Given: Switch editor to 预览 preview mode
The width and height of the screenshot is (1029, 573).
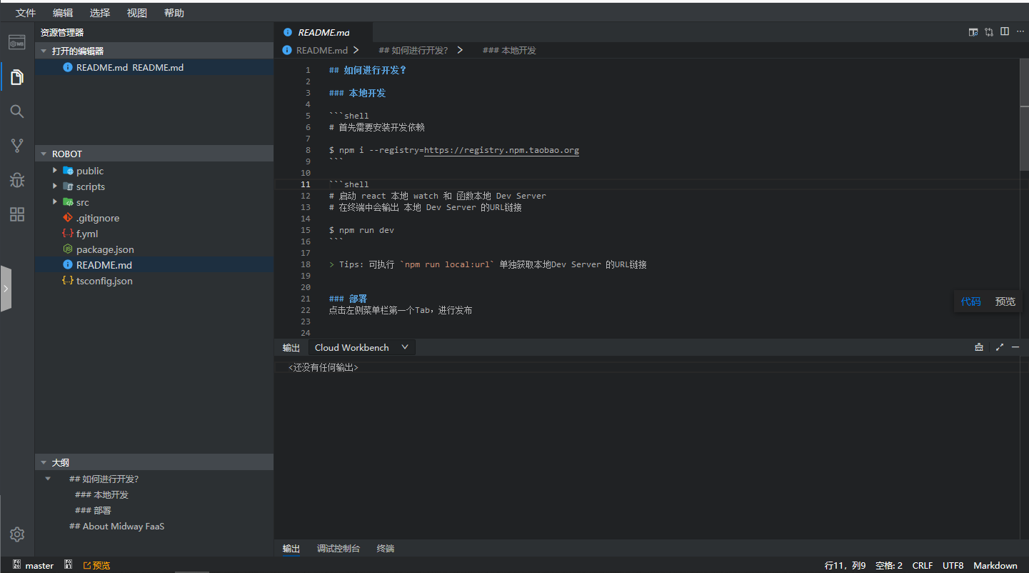Looking at the screenshot, I should [1005, 302].
